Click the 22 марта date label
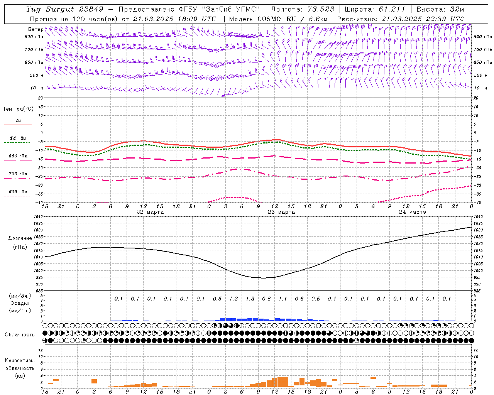The height and width of the screenshot is (395, 494). [x=150, y=212]
